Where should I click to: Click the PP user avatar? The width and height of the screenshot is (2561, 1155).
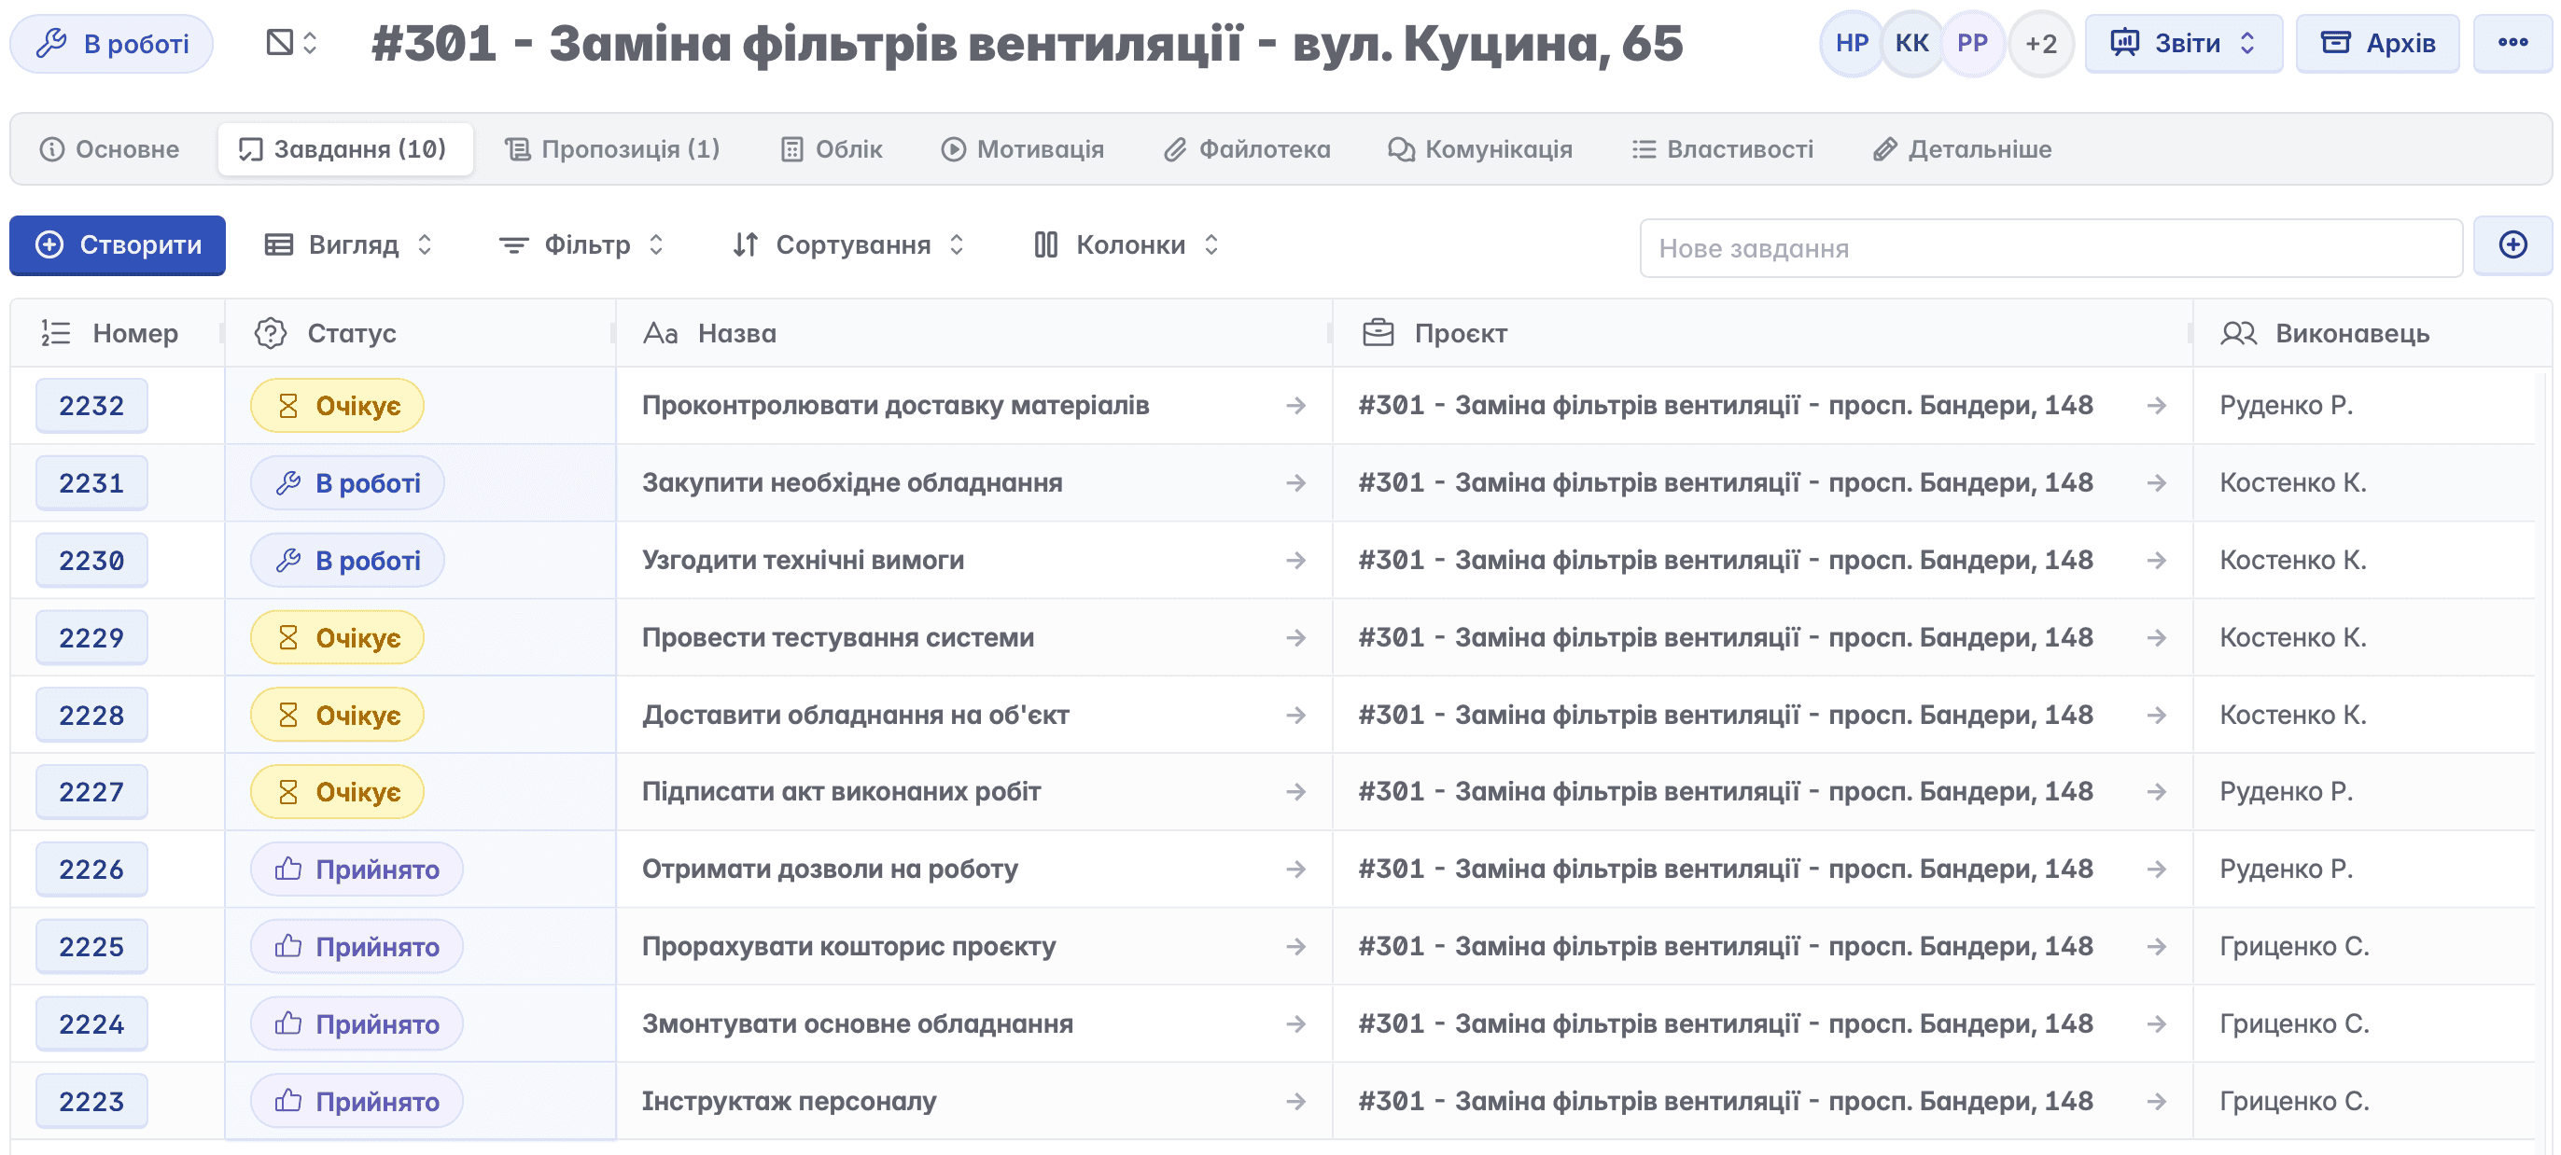1971,44
